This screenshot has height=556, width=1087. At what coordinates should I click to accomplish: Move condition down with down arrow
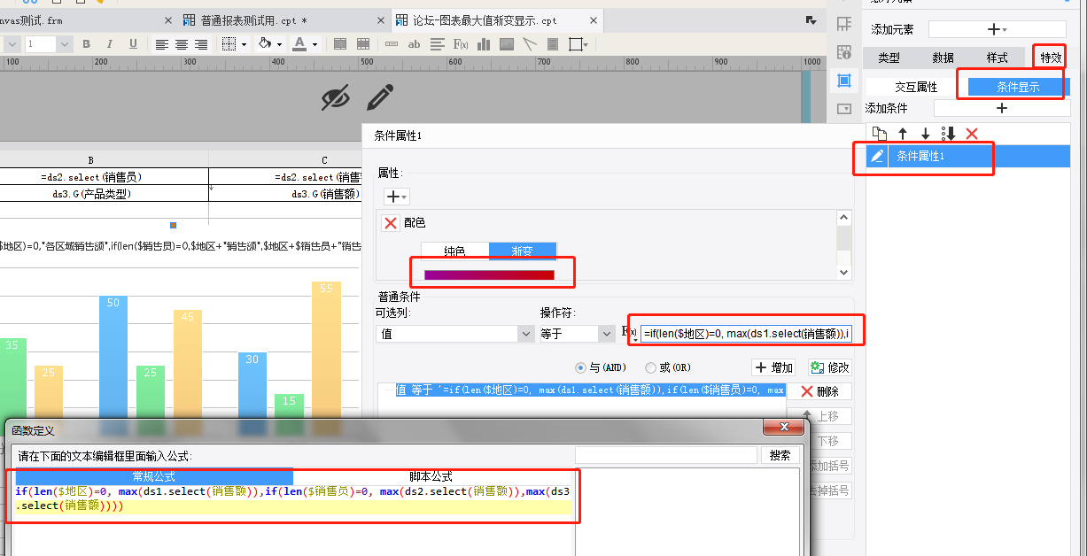pos(925,134)
